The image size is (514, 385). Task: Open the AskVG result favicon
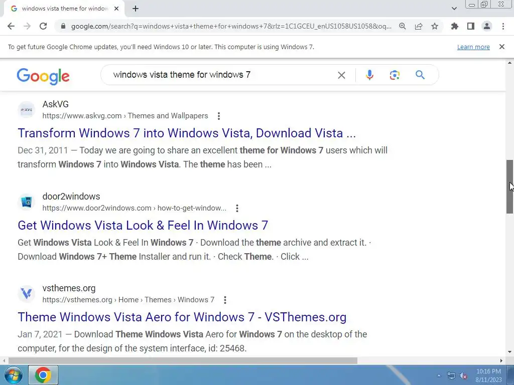[x=26, y=110]
